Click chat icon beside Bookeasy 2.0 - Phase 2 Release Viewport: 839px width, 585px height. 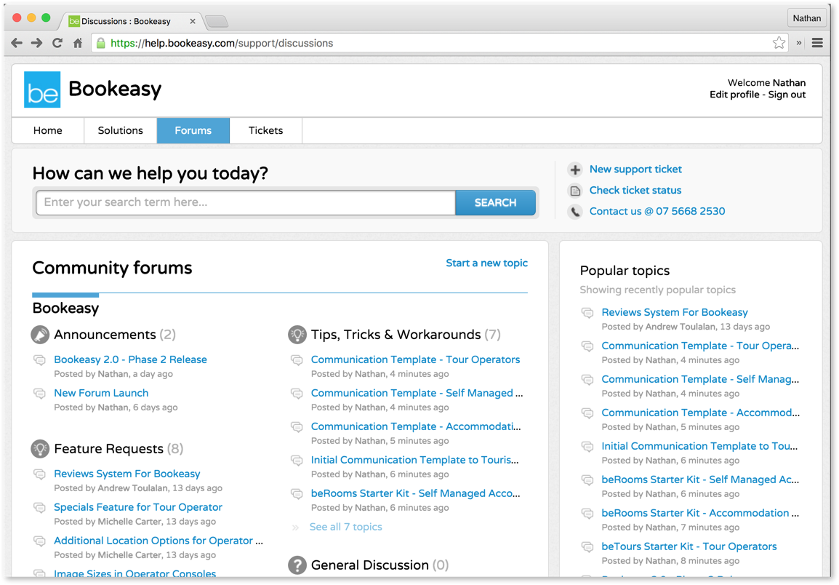[x=39, y=360]
